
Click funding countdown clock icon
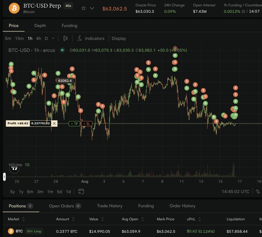click(244, 12)
